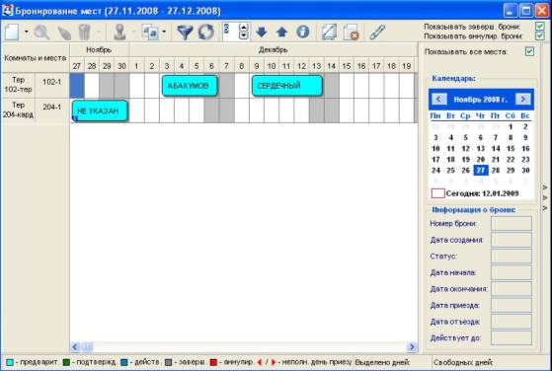This screenshot has width=552, height=371.
Task: Click the new booking blank page icon
Action: click(x=12, y=32)
